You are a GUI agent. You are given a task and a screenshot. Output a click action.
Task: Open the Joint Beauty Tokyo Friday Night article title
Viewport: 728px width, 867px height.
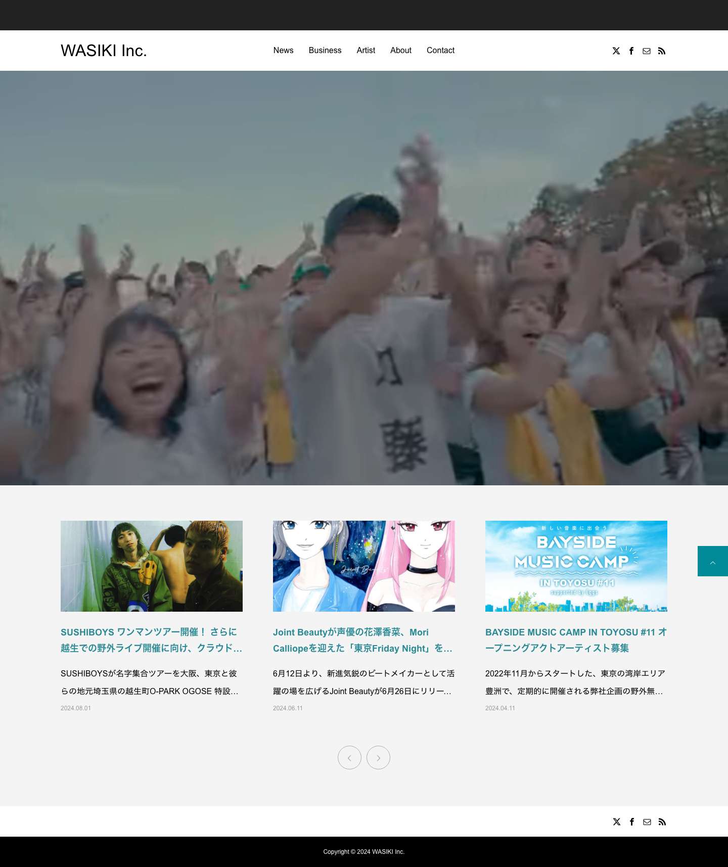[364, 640]
